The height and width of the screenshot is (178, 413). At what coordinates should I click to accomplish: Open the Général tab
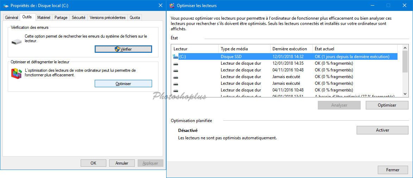(12, 18)
